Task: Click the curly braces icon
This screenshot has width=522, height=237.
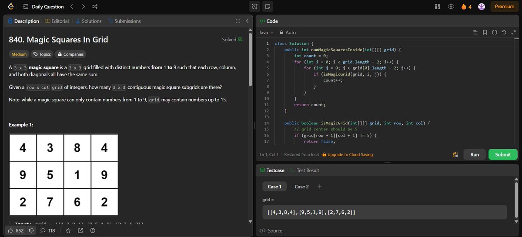Action: tap(495, 33)
